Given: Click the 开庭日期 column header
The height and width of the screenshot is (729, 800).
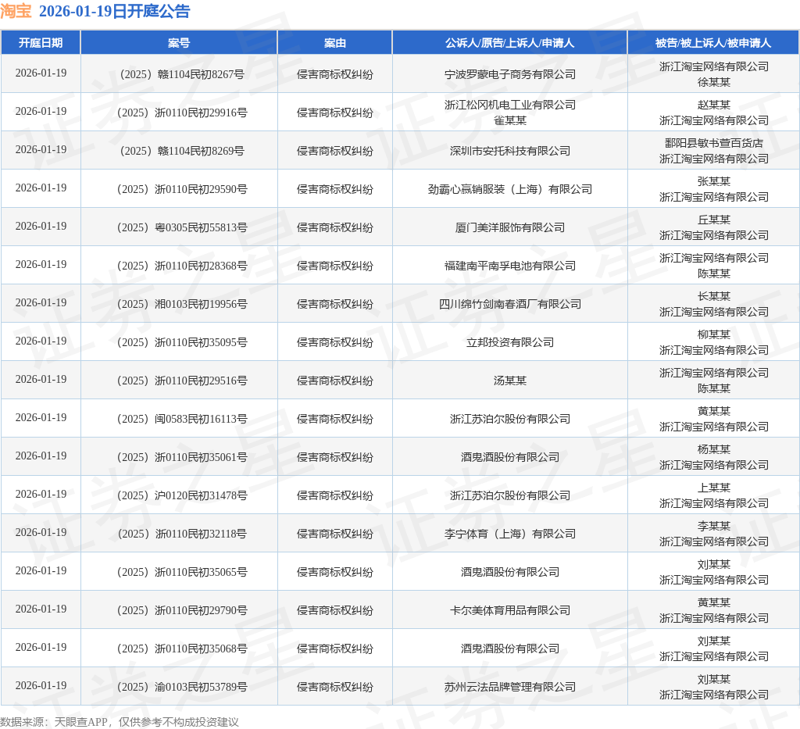Looking at the screenshot, I should tap(41, 43).
